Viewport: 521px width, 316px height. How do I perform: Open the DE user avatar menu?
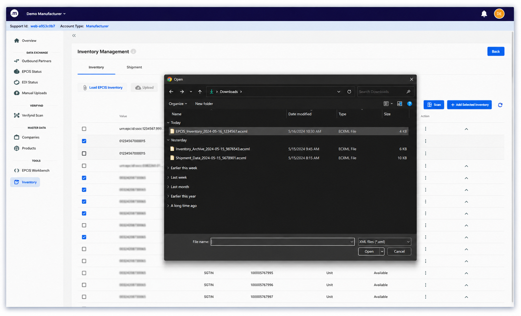click(x=499, y=14)
